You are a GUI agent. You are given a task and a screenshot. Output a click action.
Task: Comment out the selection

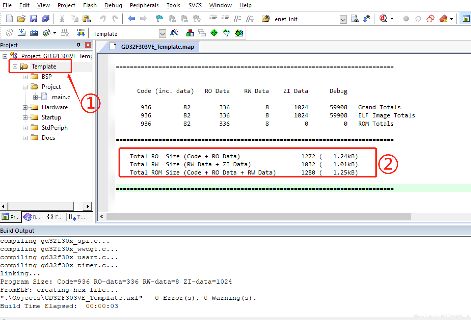(237, 19)
